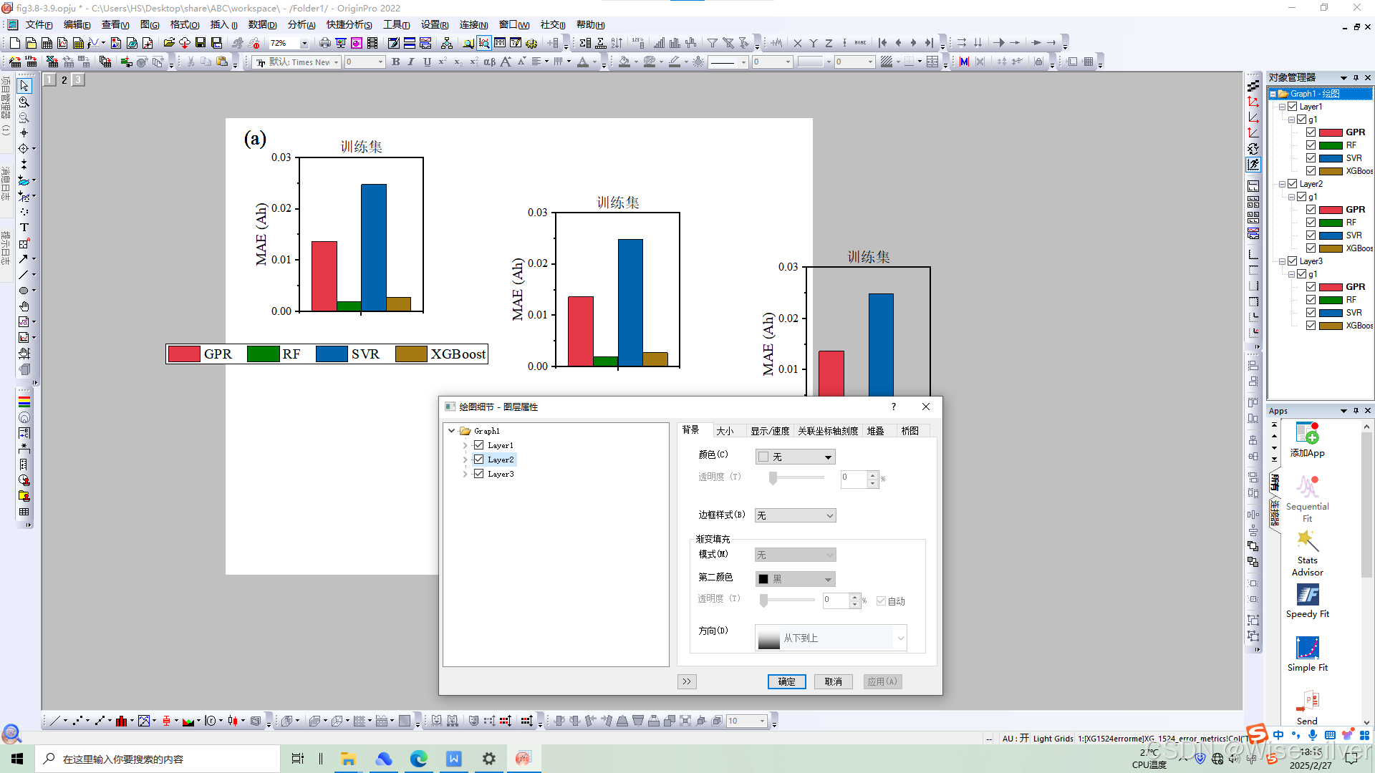The width and height of the screenshot is (1375, 773).
Task: Uncheck the Layer2 checkbox in Object Manager
Action: (1293, 184)
